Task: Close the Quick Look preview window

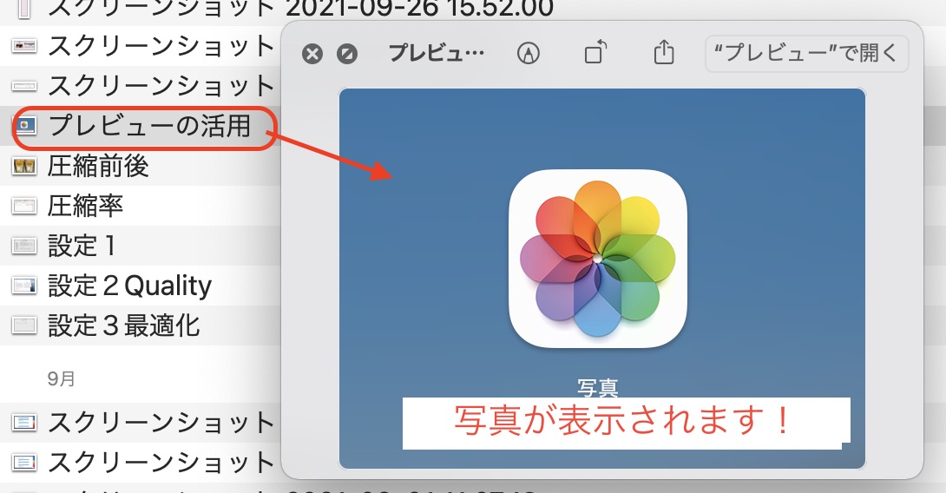Action: click(x=312, y=55)
